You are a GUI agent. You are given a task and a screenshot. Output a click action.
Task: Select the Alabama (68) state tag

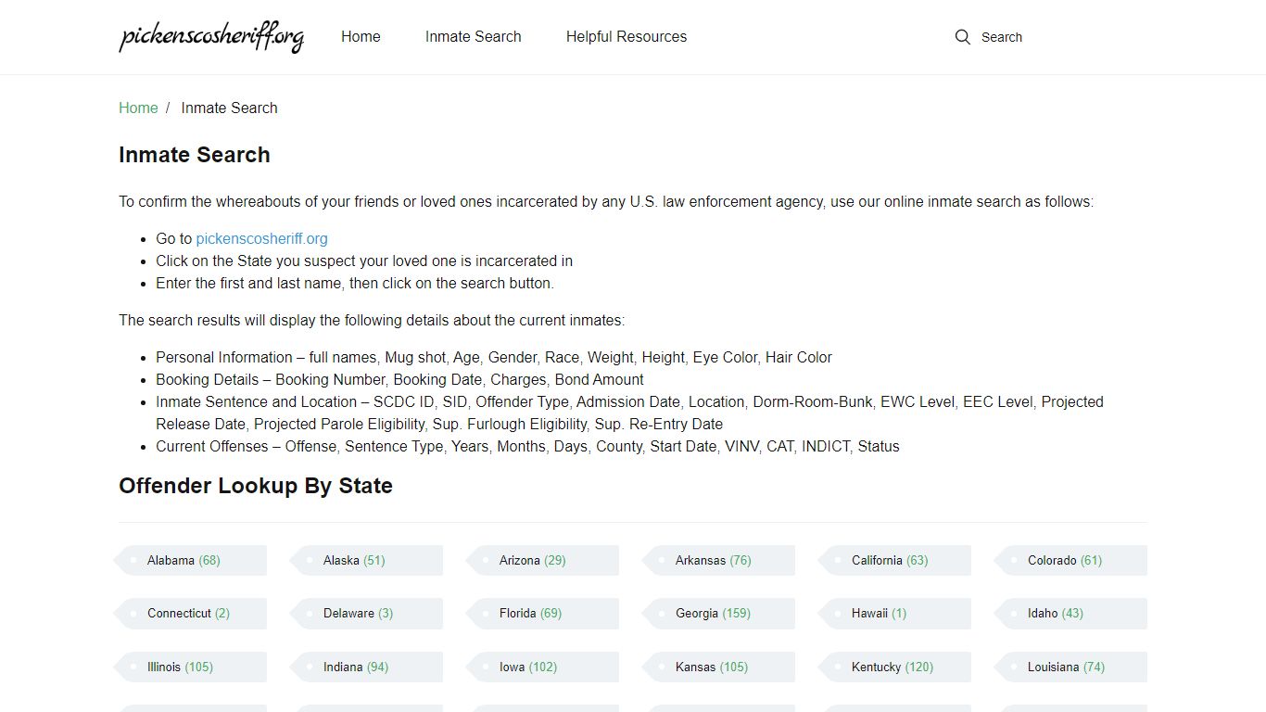point(190,560)
